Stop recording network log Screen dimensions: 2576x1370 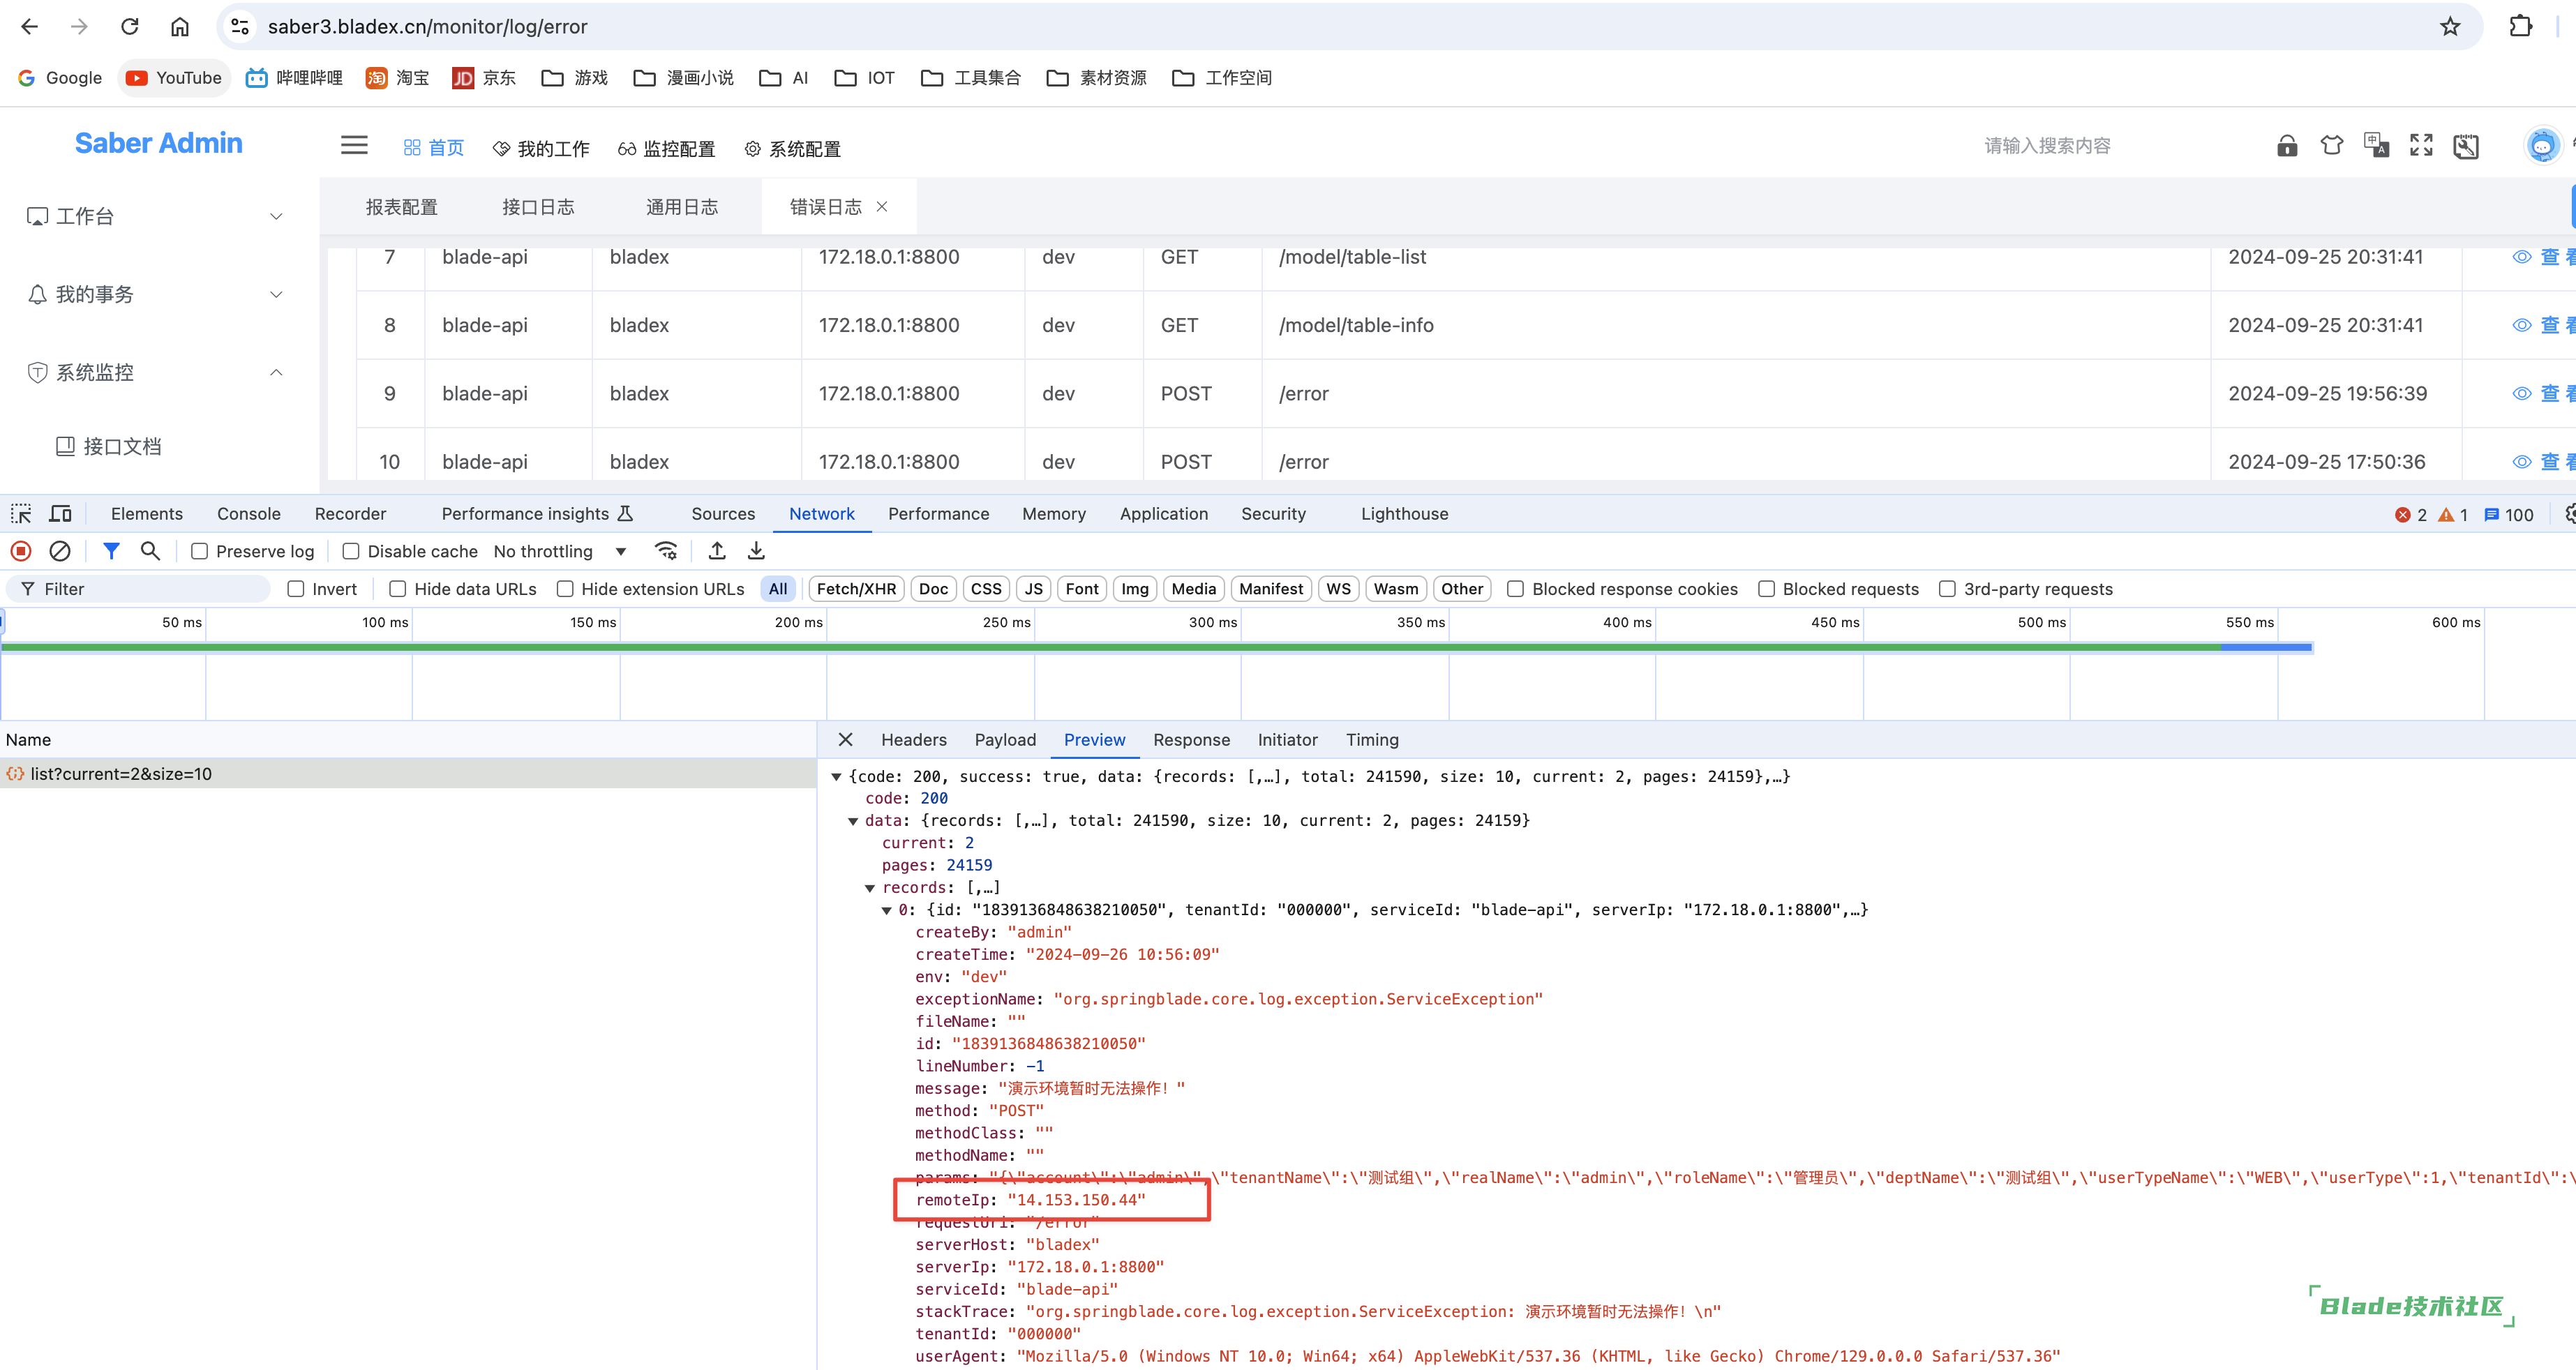point(21,551)
